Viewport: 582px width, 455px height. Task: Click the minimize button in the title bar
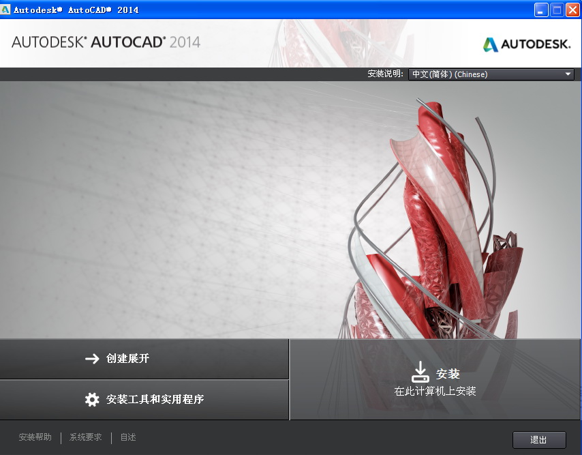[540, 10]
